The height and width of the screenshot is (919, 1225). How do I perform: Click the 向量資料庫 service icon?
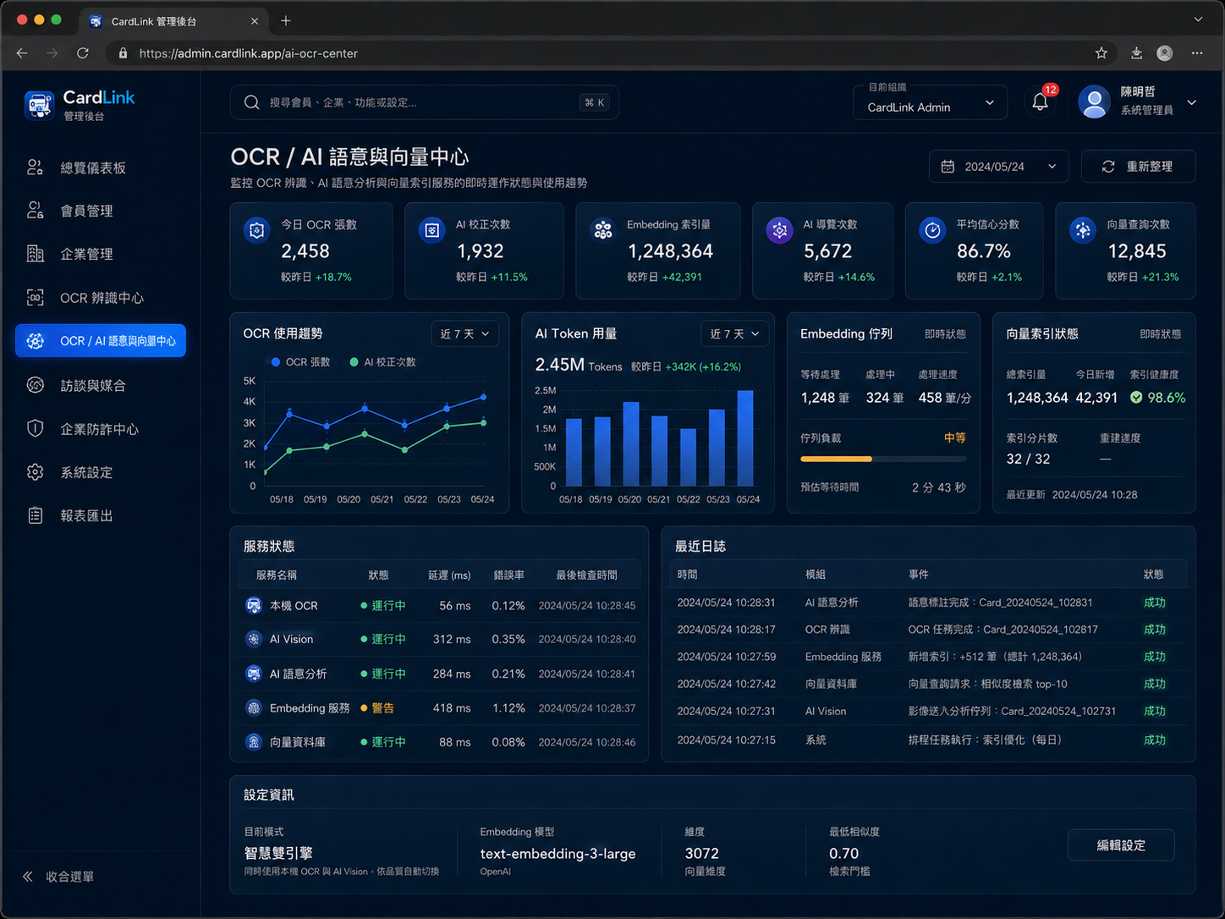[x=253, y=742]
